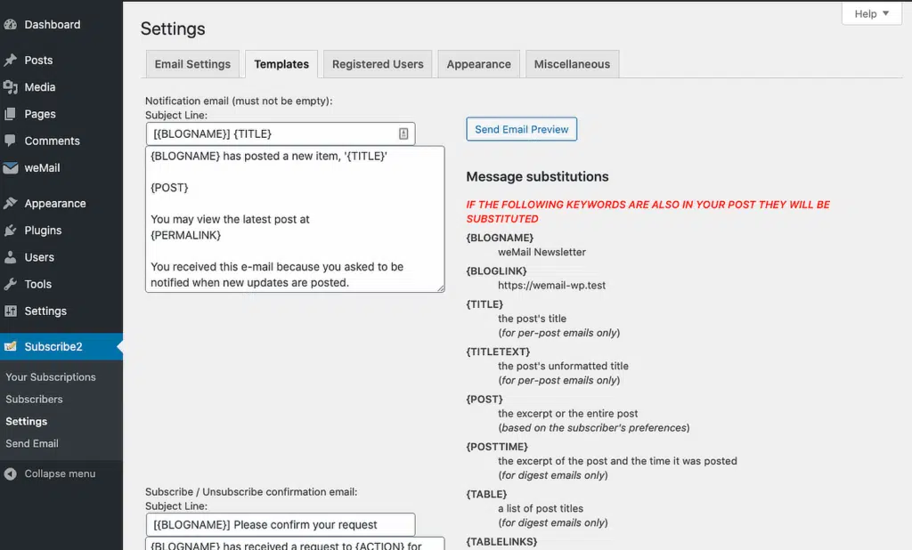Open Media via its icon
Screen dimensions: 912x550
click(x=11, y=87)
